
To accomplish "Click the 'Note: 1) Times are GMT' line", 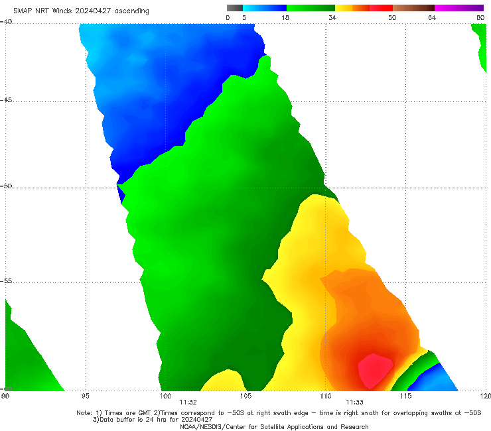I will click(279, 413).
